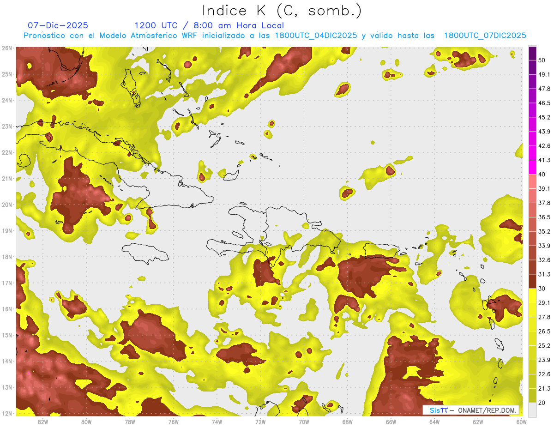Select the "26.5" color scale value
Image resolution: width=554 pixels, height=428 pixels.
(544, 331)
